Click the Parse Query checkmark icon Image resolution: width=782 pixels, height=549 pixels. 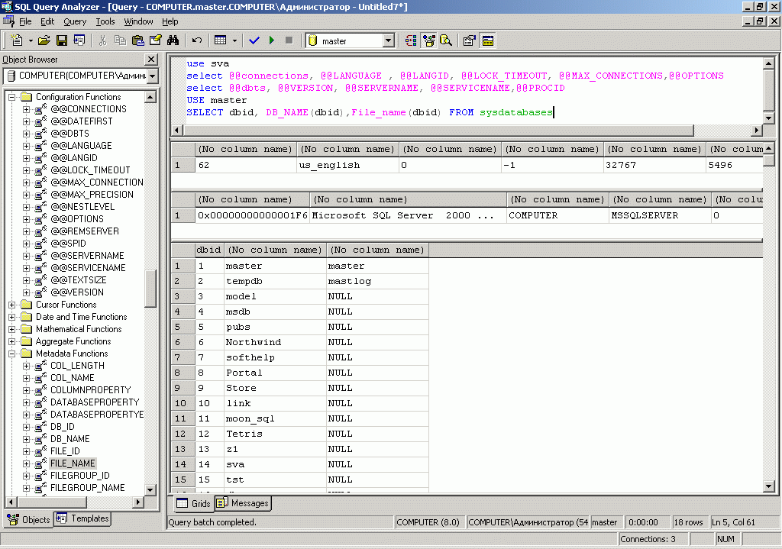click(x=254, y=40)
